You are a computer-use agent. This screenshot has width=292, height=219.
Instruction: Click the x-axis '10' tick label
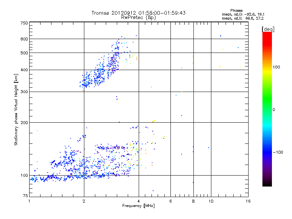[211, 201]
